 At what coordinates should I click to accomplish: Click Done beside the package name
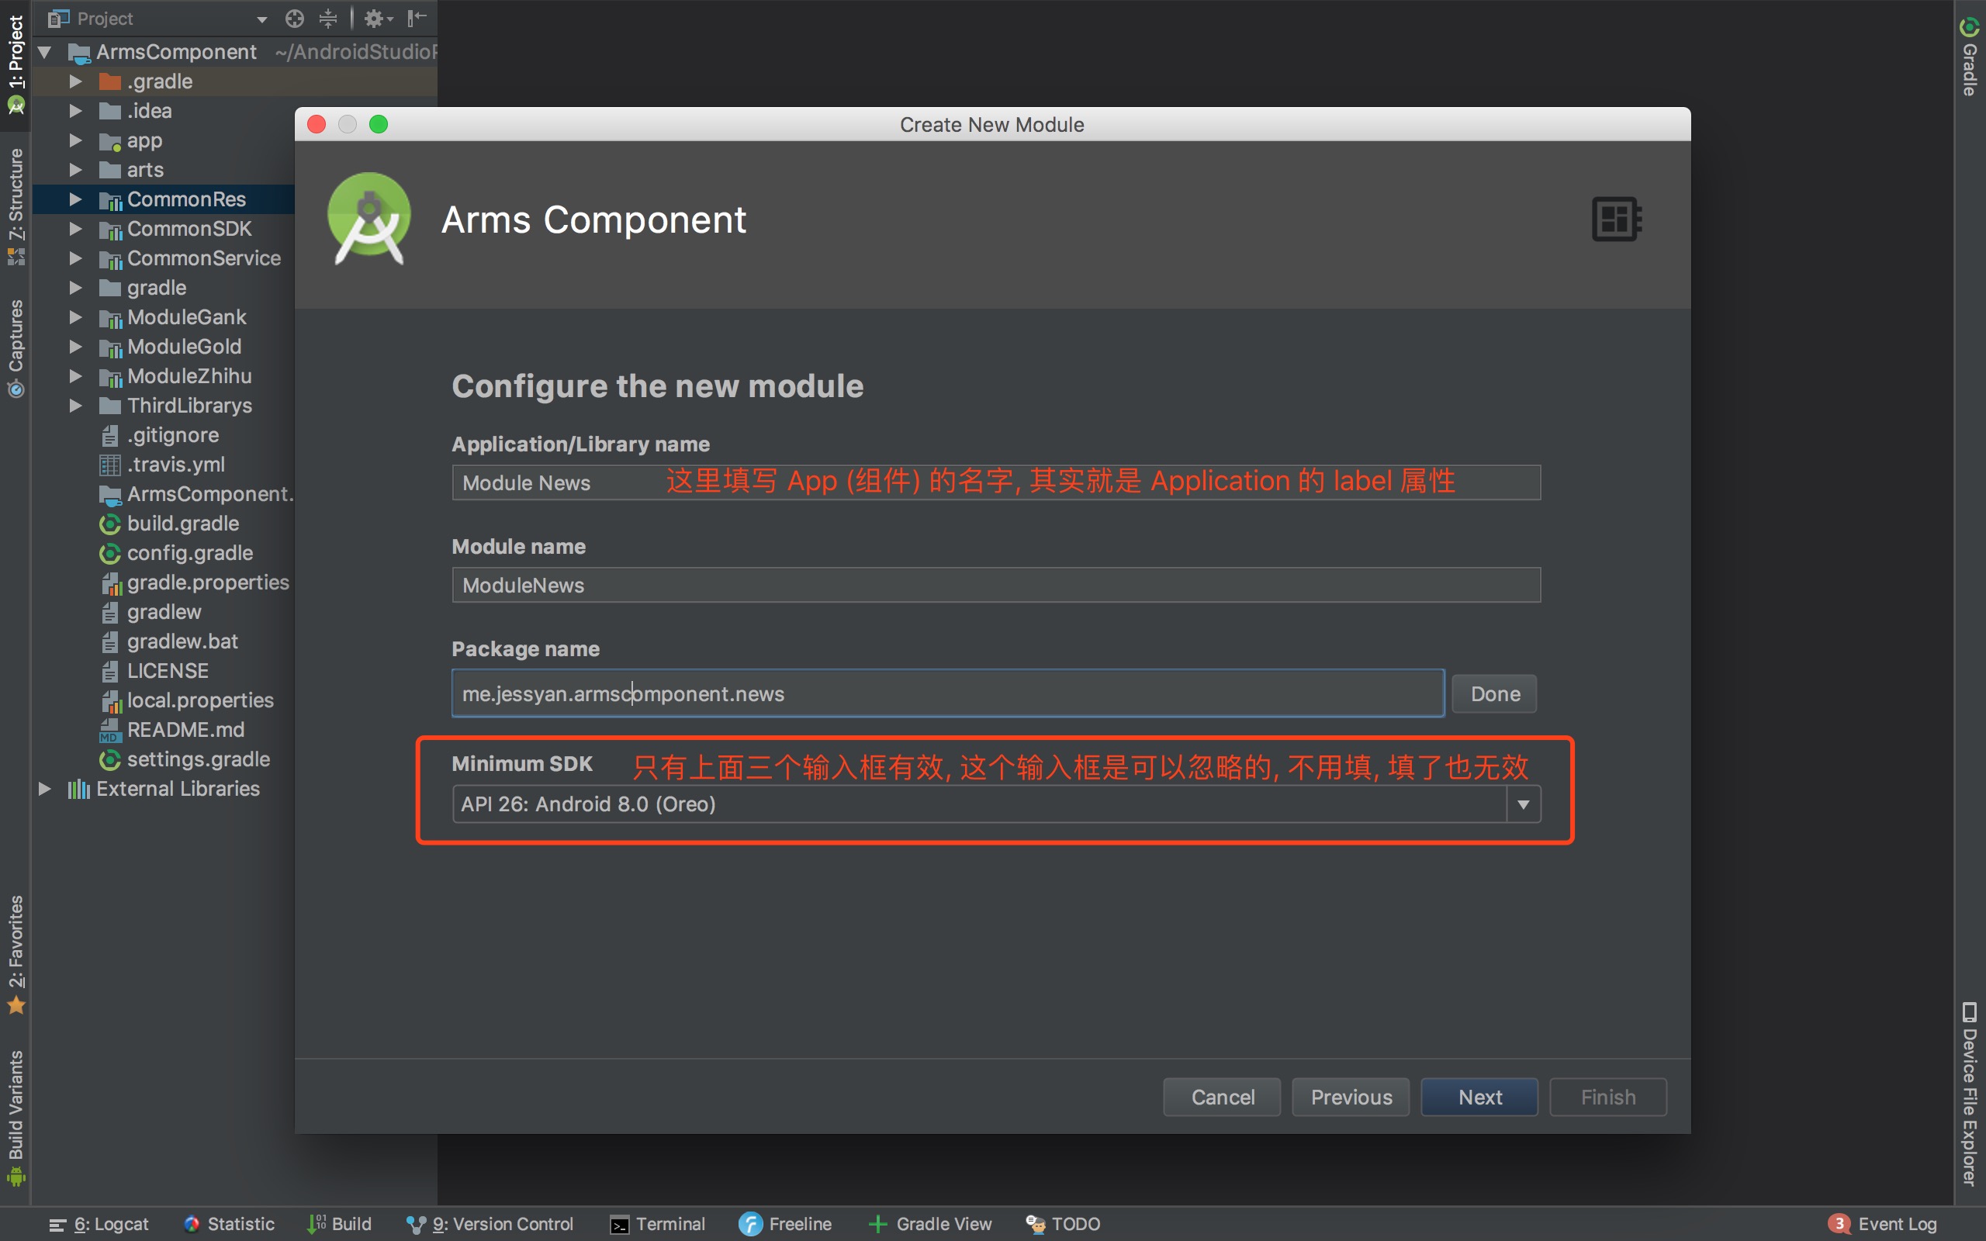(1494, 694)
